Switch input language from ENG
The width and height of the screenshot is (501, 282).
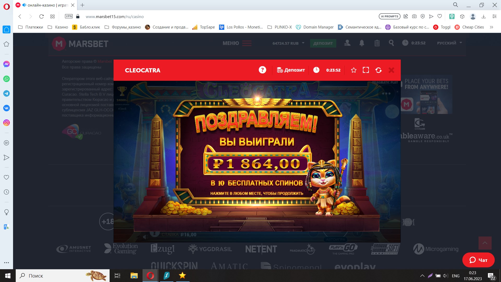pyautogui.click(x=456, y=276)
